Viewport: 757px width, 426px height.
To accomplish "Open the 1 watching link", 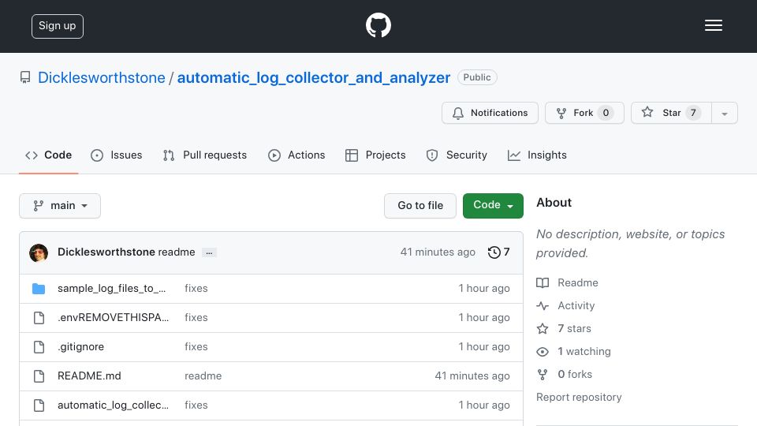I will (573, 352).
